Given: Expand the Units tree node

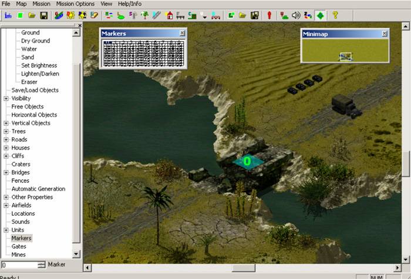Looking at the screenshot, I should click(6, 230).
